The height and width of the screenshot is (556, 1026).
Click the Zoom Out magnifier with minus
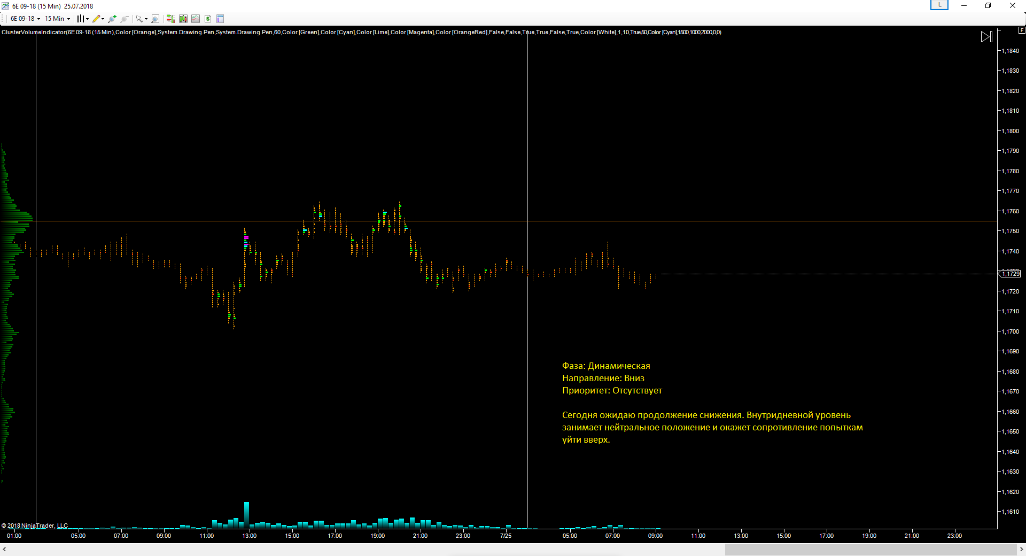tap(125, 19)
